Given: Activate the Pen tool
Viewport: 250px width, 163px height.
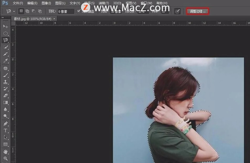Looking at the screenshot, I should (x=5, y=123).
